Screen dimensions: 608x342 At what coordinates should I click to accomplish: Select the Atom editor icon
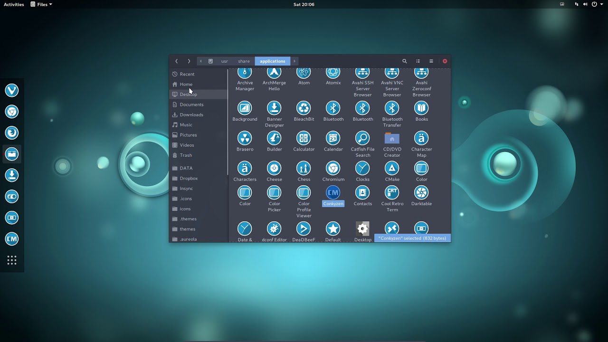[304, 74]
